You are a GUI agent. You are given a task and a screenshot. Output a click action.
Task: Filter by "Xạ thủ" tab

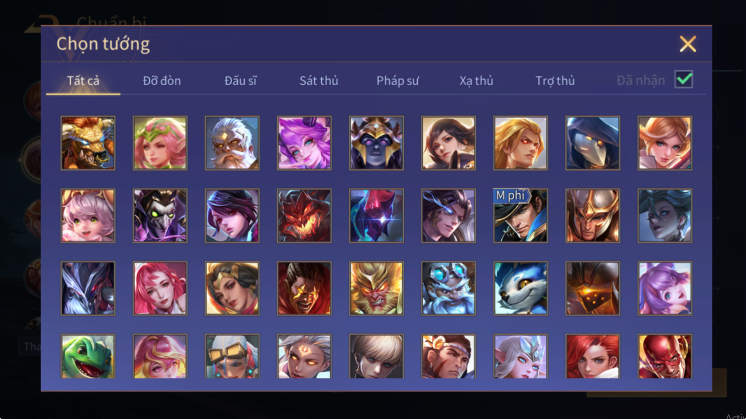point(476,81)
